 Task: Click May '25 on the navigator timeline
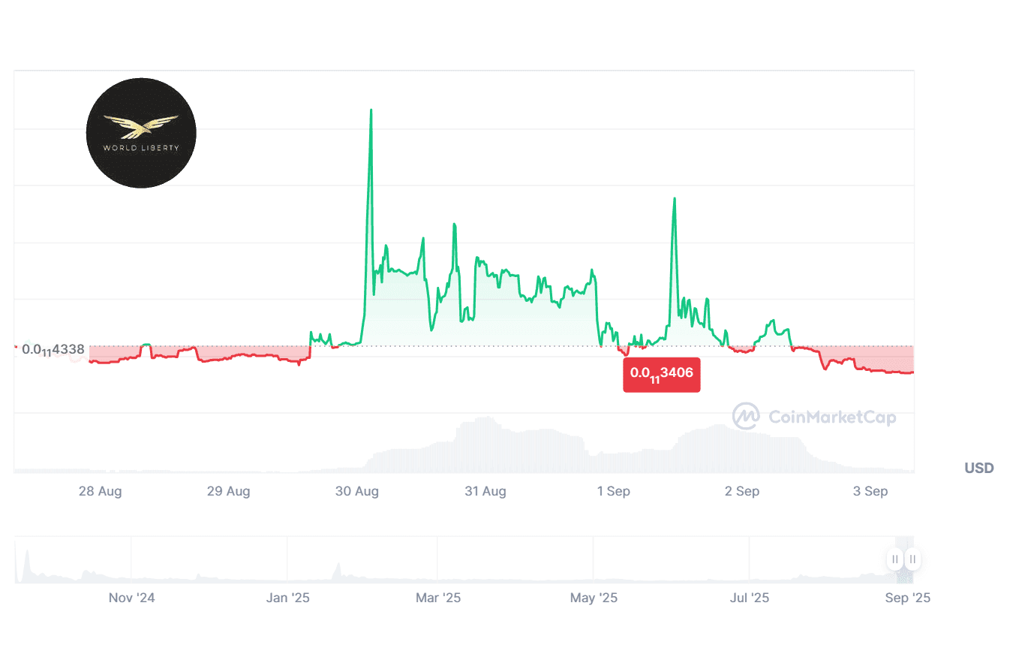[594, 598]
